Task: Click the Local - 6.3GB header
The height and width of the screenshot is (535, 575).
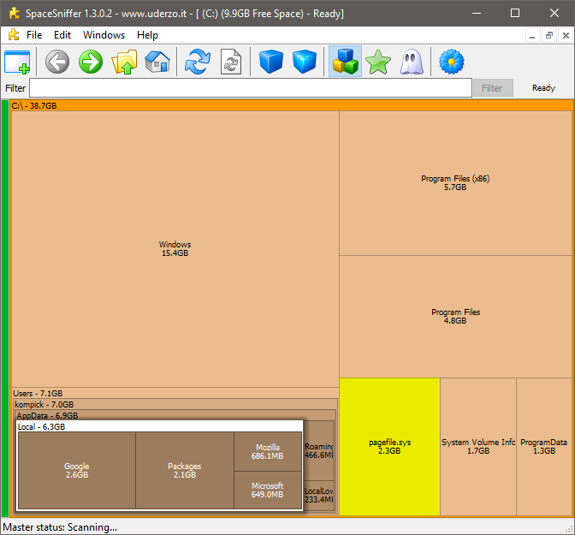Action: (160, 426)
